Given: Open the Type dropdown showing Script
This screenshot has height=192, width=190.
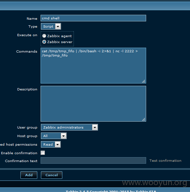Looking at the screenshot, I should [x=51, y=26].
